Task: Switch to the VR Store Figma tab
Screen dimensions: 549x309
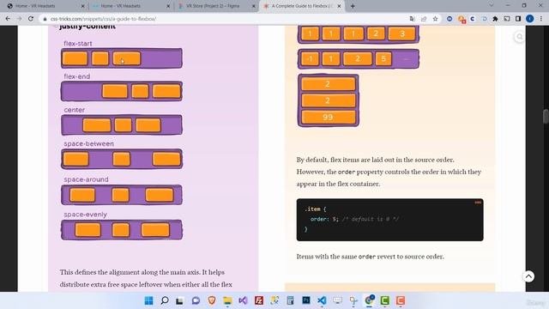Action: click(x=216, y=6)
